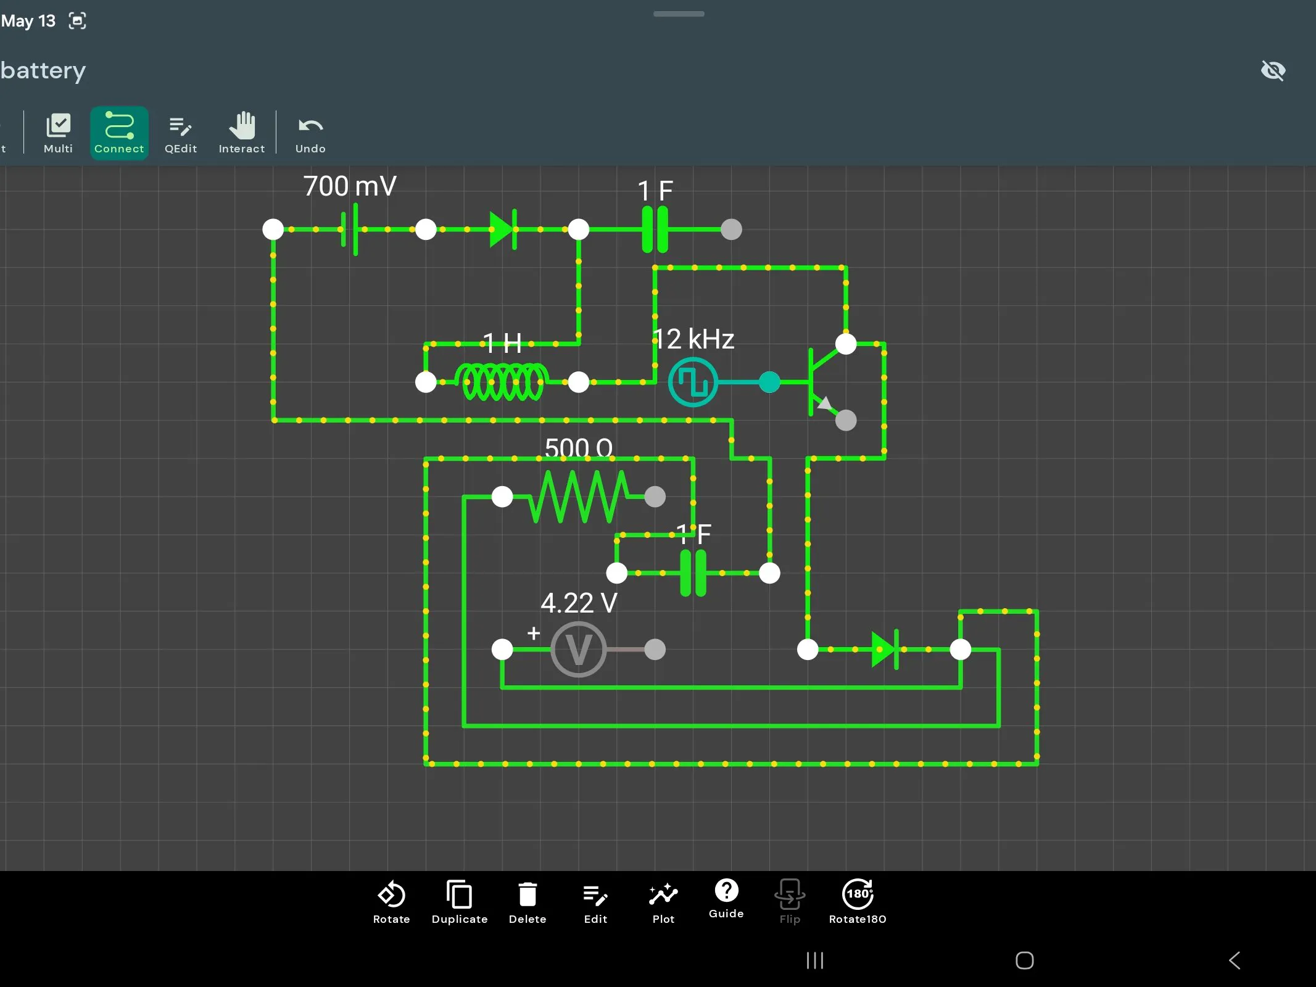Tap the gray open terminal of top capacitor

pos(731,229)
